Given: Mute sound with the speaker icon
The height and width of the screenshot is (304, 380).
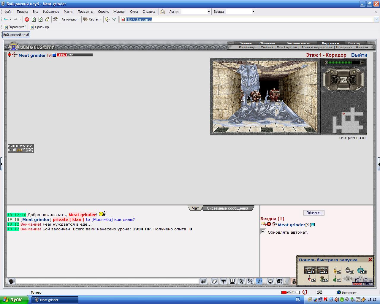Looking at the screenshot, I should 107,19.
